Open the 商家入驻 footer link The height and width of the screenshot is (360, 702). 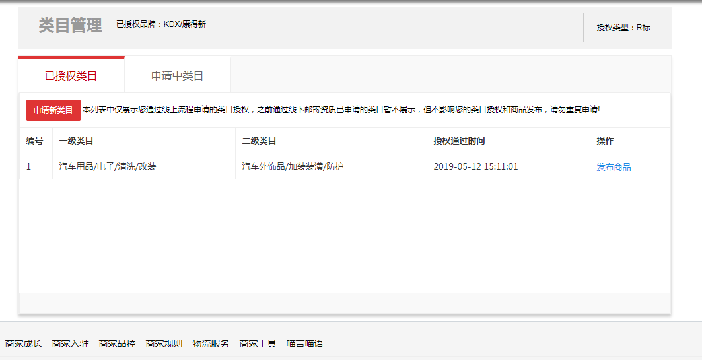pos(70,343)
